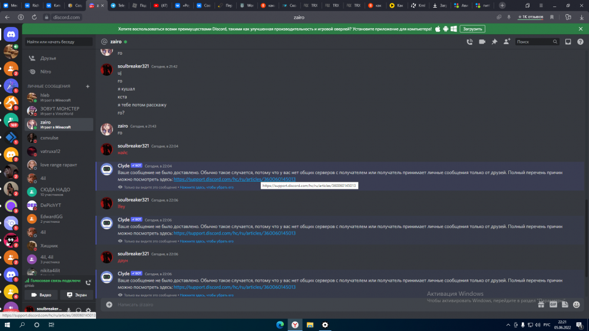Open the СЮДА НАДО group chat
Image resolution: width=589 pixels, height=331 pixels.
pyautogui.click(x=59, y=192)
